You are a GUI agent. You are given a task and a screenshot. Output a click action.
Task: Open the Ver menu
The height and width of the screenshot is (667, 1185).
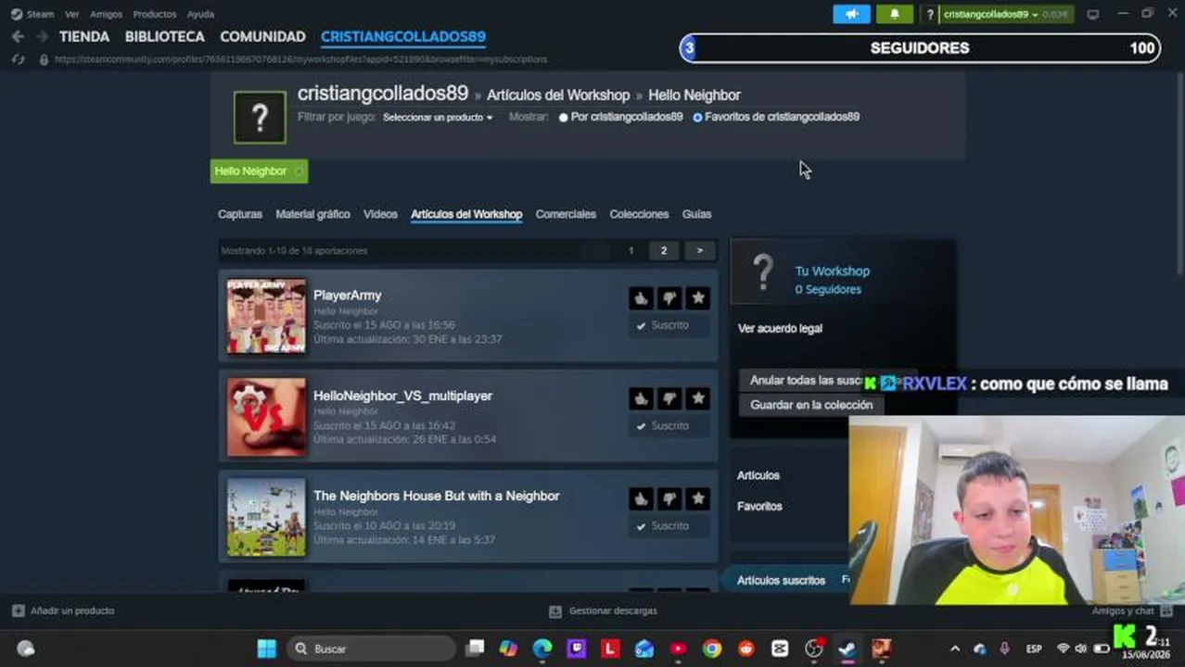(x=71, y=14)
